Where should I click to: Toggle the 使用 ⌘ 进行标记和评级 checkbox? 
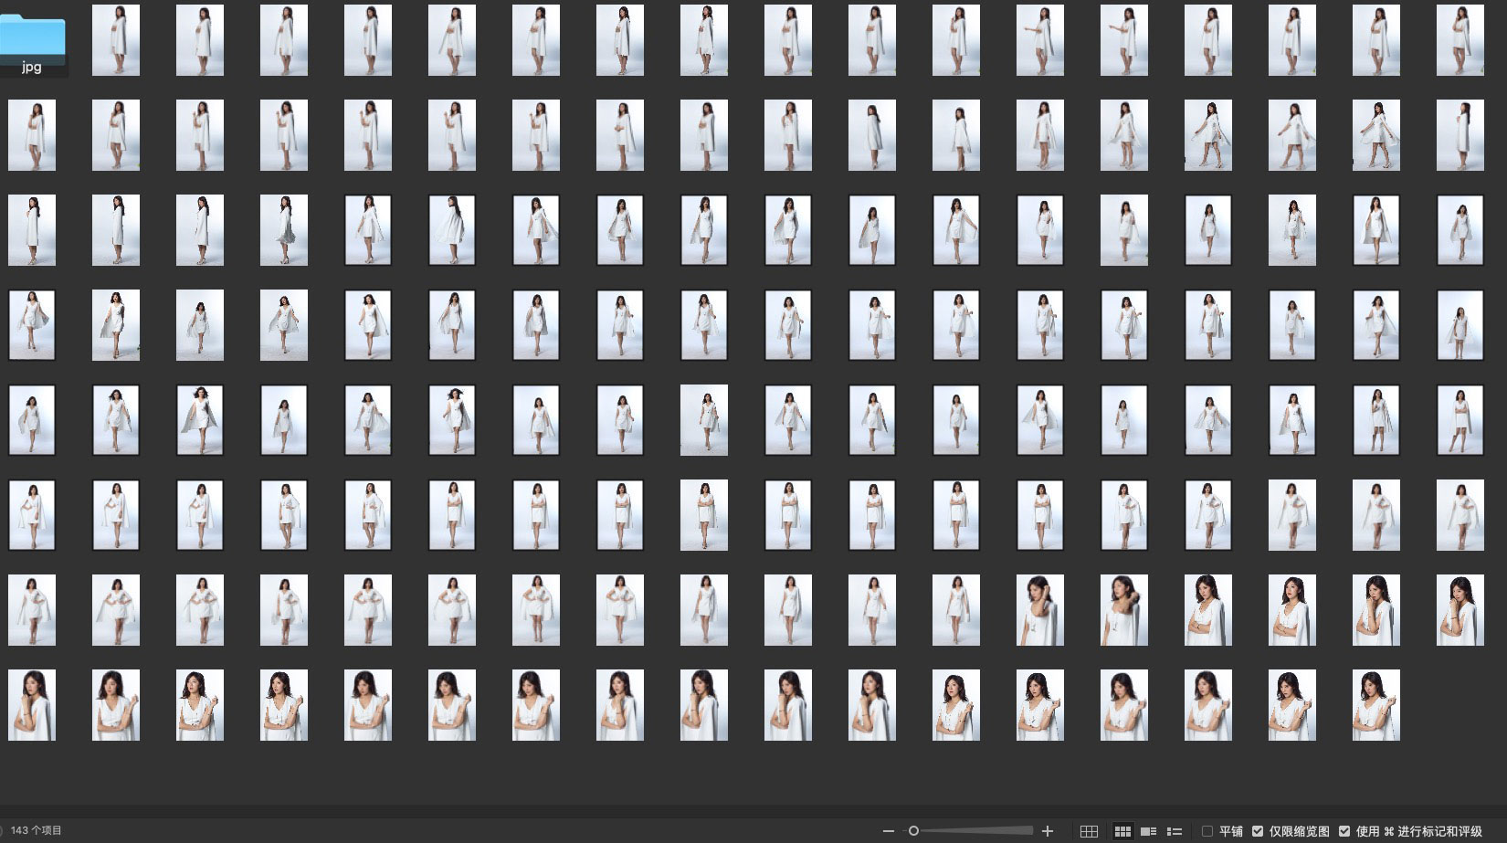click(1344, 831)
